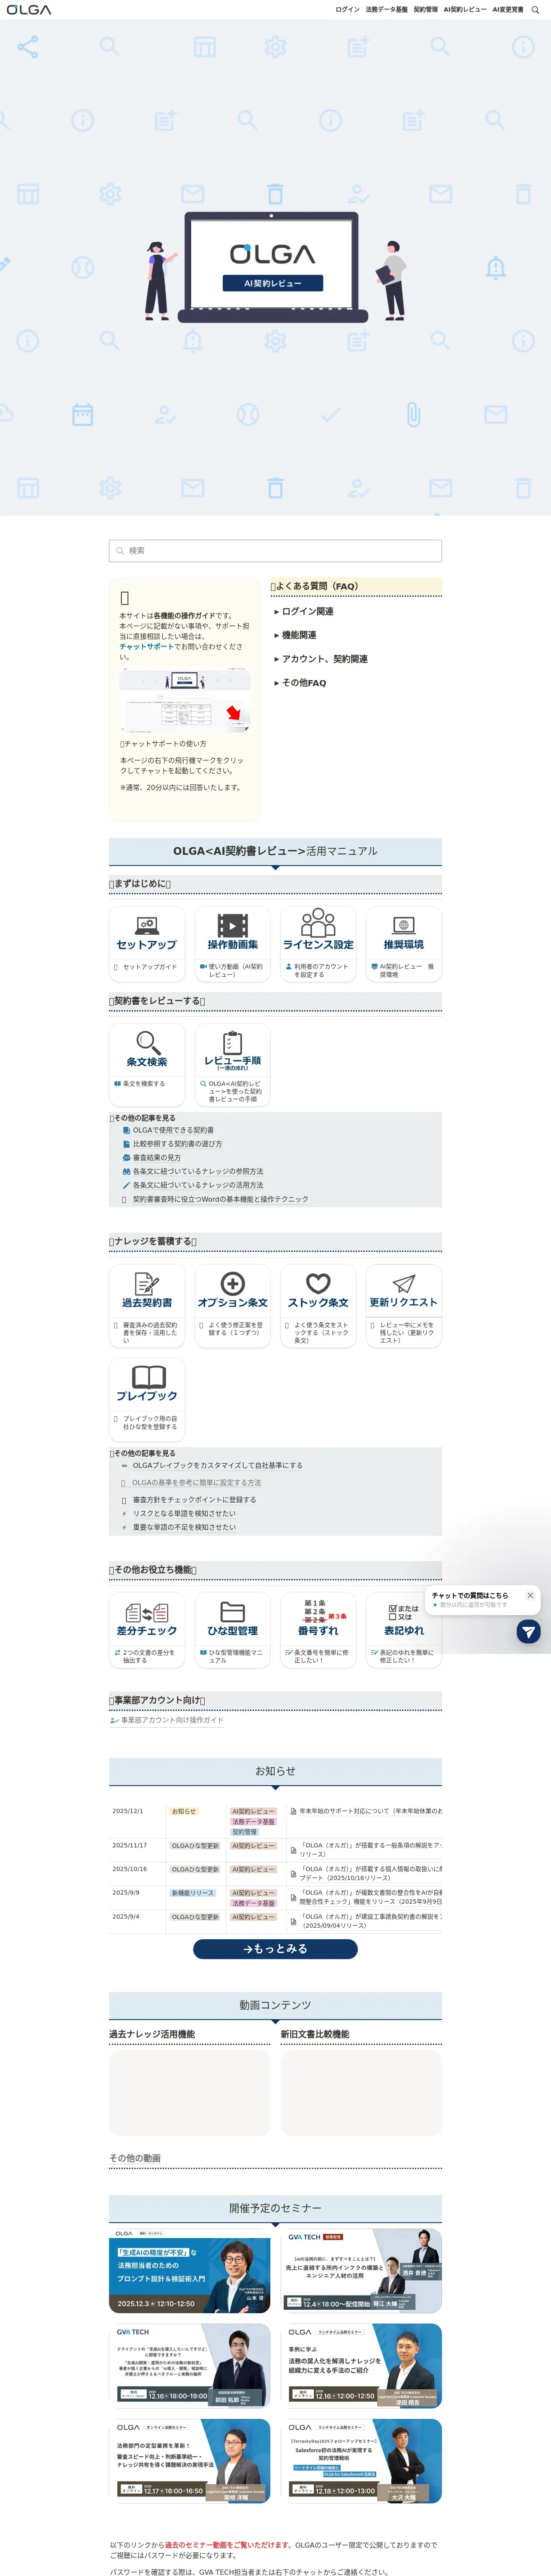Open article 審査結果の見方
551x2576 pixels.
coord(157,1158)
